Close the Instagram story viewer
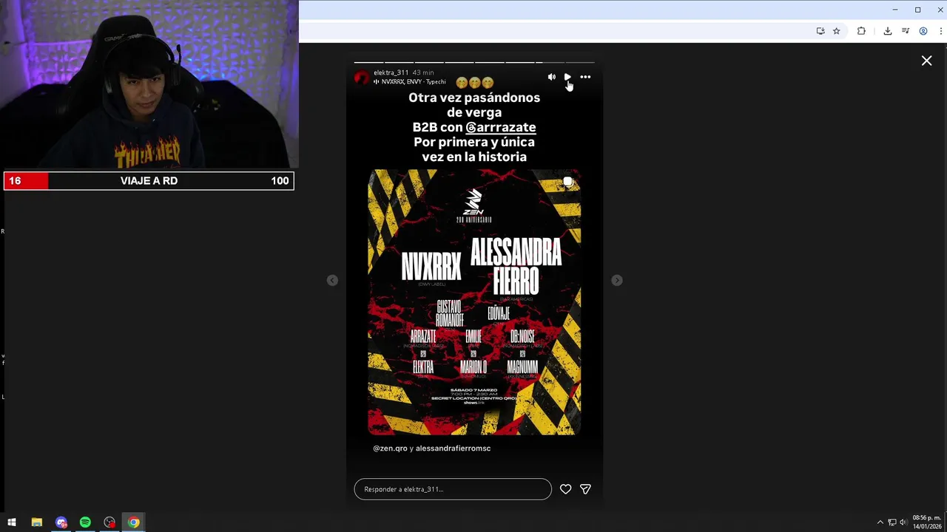Viewport: 947px width, 532px height. (926, 61)
